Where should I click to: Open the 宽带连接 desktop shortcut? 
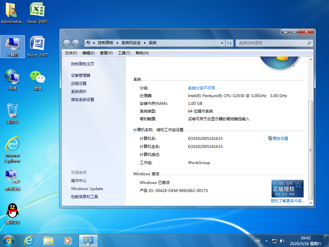pos(13,181)
